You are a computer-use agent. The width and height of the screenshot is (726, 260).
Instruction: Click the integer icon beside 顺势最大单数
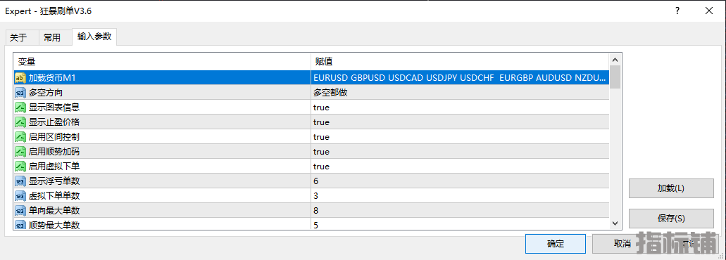coord(20,225)
